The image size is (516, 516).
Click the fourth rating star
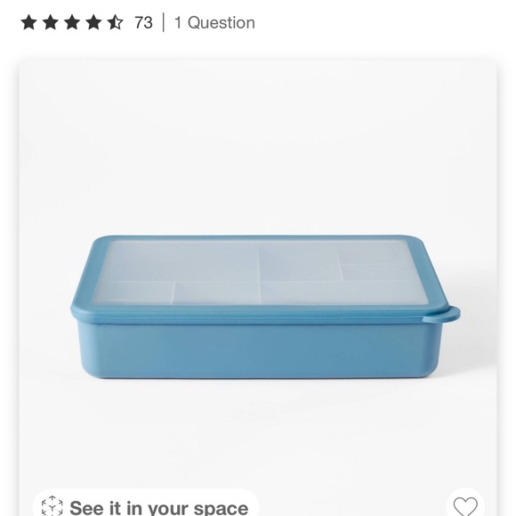[93, 23]
